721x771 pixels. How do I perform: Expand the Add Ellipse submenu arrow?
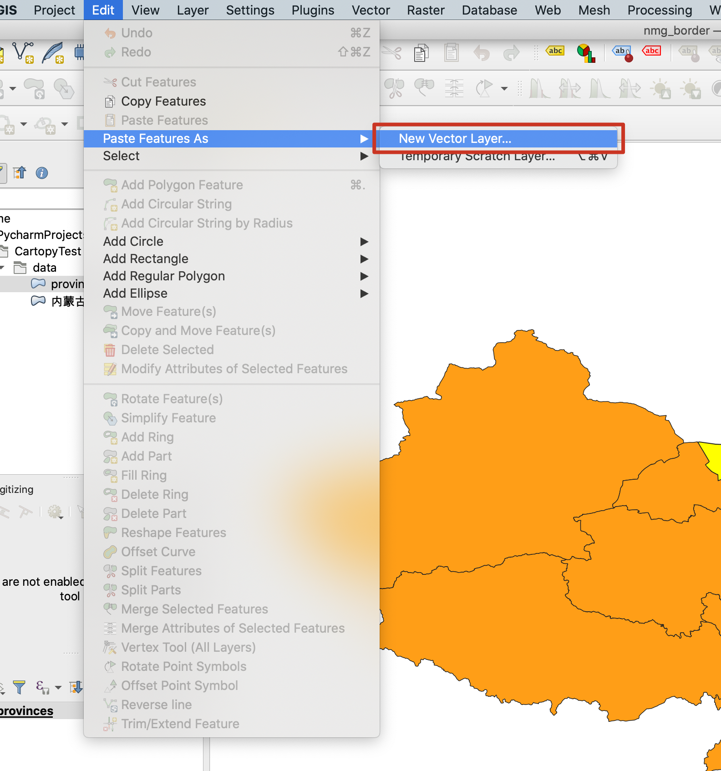364,293
